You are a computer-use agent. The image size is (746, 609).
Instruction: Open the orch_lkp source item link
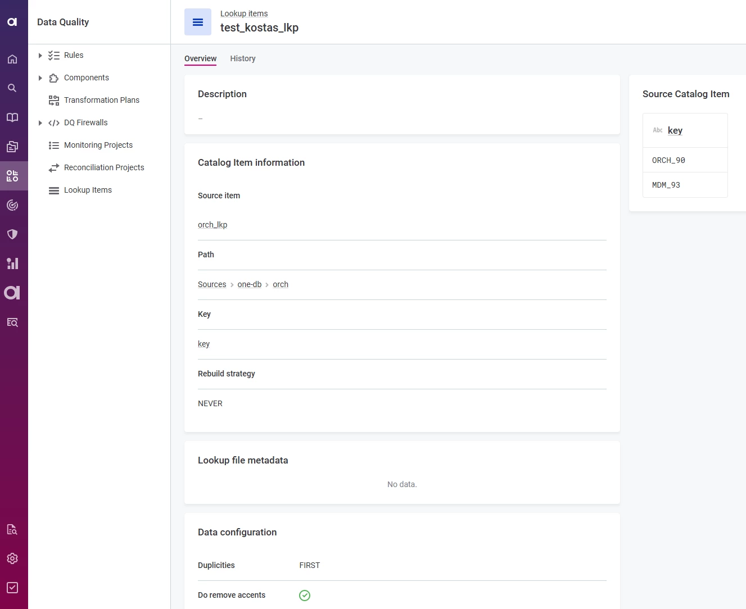[213, 225]
